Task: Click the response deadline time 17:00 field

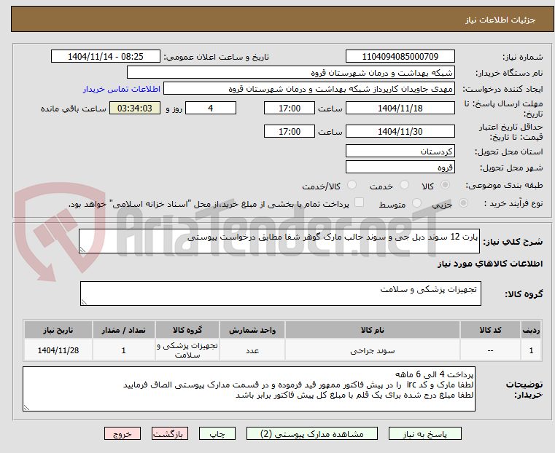Action: (290, 108)
